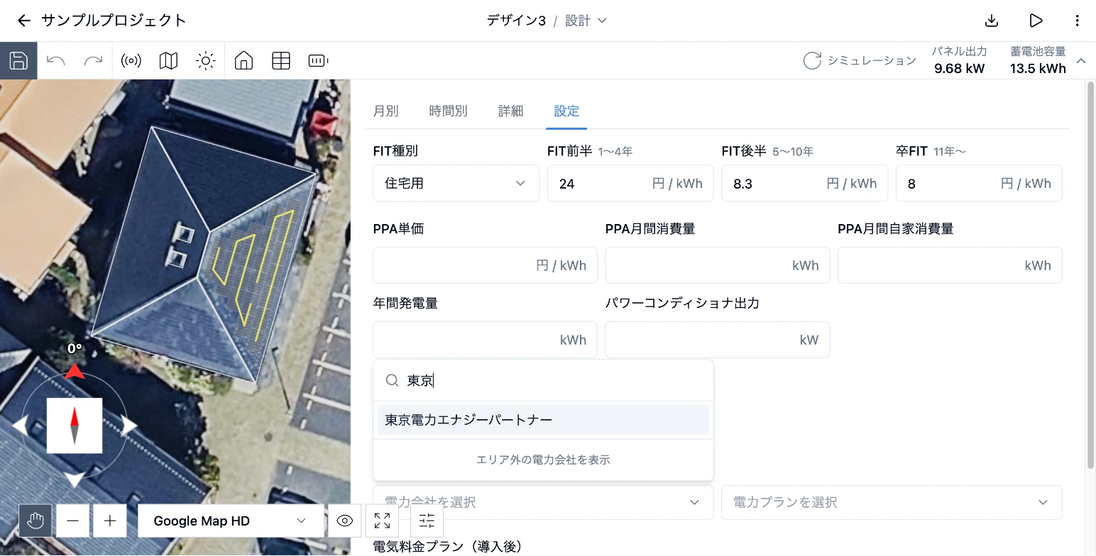Click the battery storage tool icon

[x=318, y=61]
